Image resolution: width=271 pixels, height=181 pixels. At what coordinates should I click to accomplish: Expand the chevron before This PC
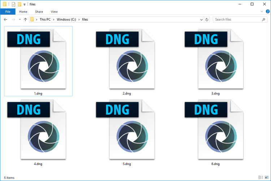36,20
